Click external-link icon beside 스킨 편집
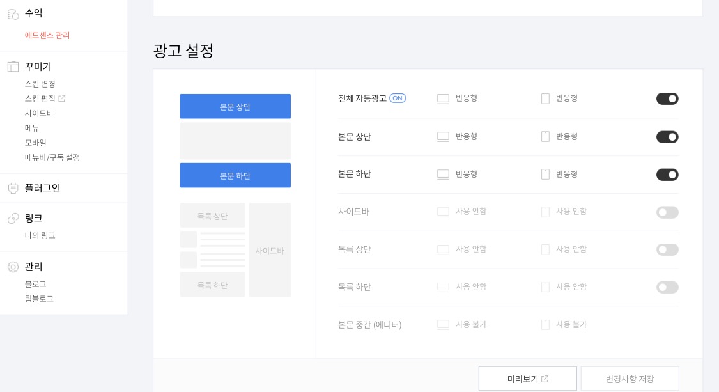The height and width of the screenshot is (392, 719). point(61,98)
